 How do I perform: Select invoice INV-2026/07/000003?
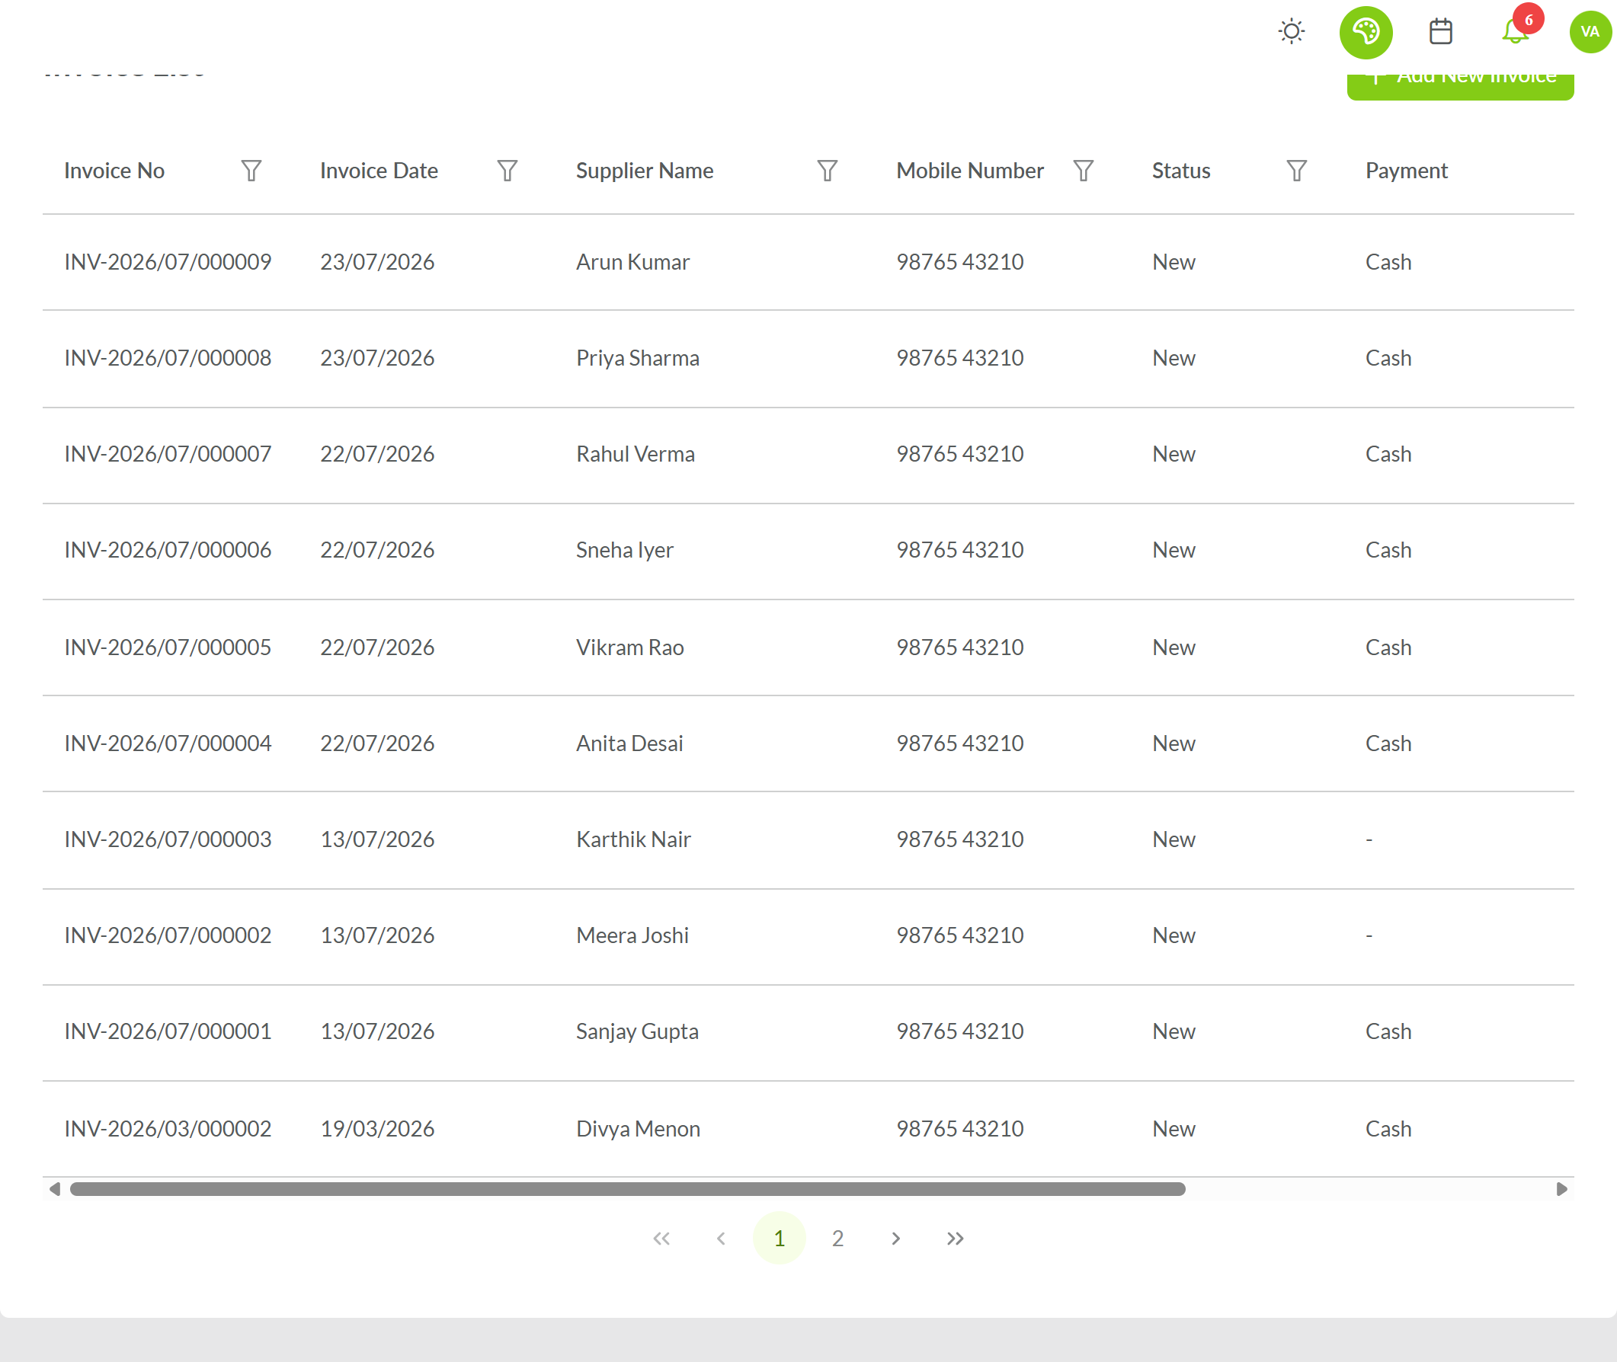(x=168, y=839)
